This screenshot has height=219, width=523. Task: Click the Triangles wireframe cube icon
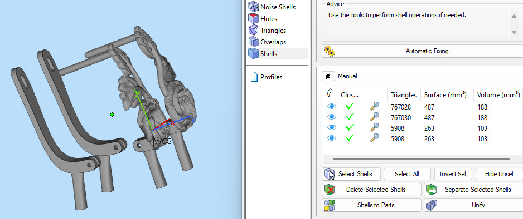click(x=254, y=30)
